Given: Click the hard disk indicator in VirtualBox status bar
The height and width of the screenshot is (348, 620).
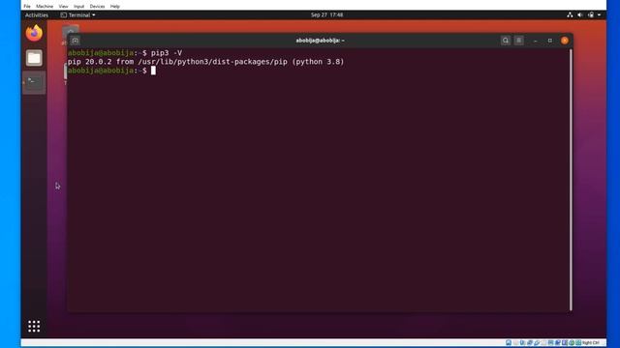Looking at the screenshot, I should pyautogui.click(x=509, y=342).
